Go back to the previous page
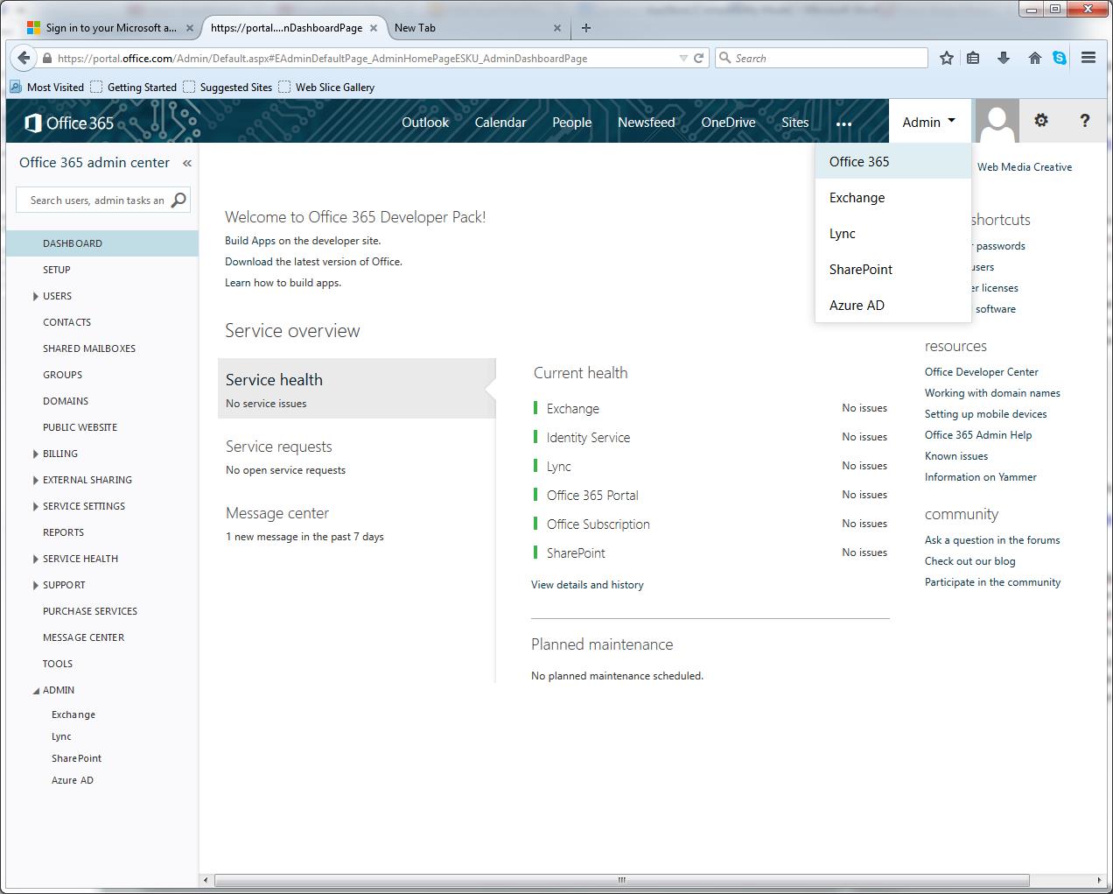1113x894 pixels. 23,59
